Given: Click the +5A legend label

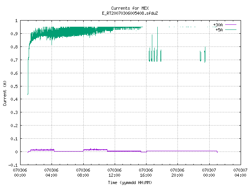Looking at the screenshot, I should click(x=219, y=30).
